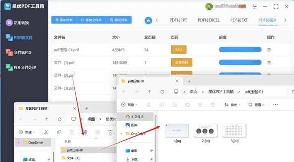Delete pdf压缩-01.pdf from the list

269,50
